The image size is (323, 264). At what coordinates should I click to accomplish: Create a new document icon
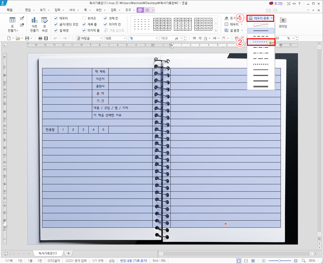(x=9, y=38)
